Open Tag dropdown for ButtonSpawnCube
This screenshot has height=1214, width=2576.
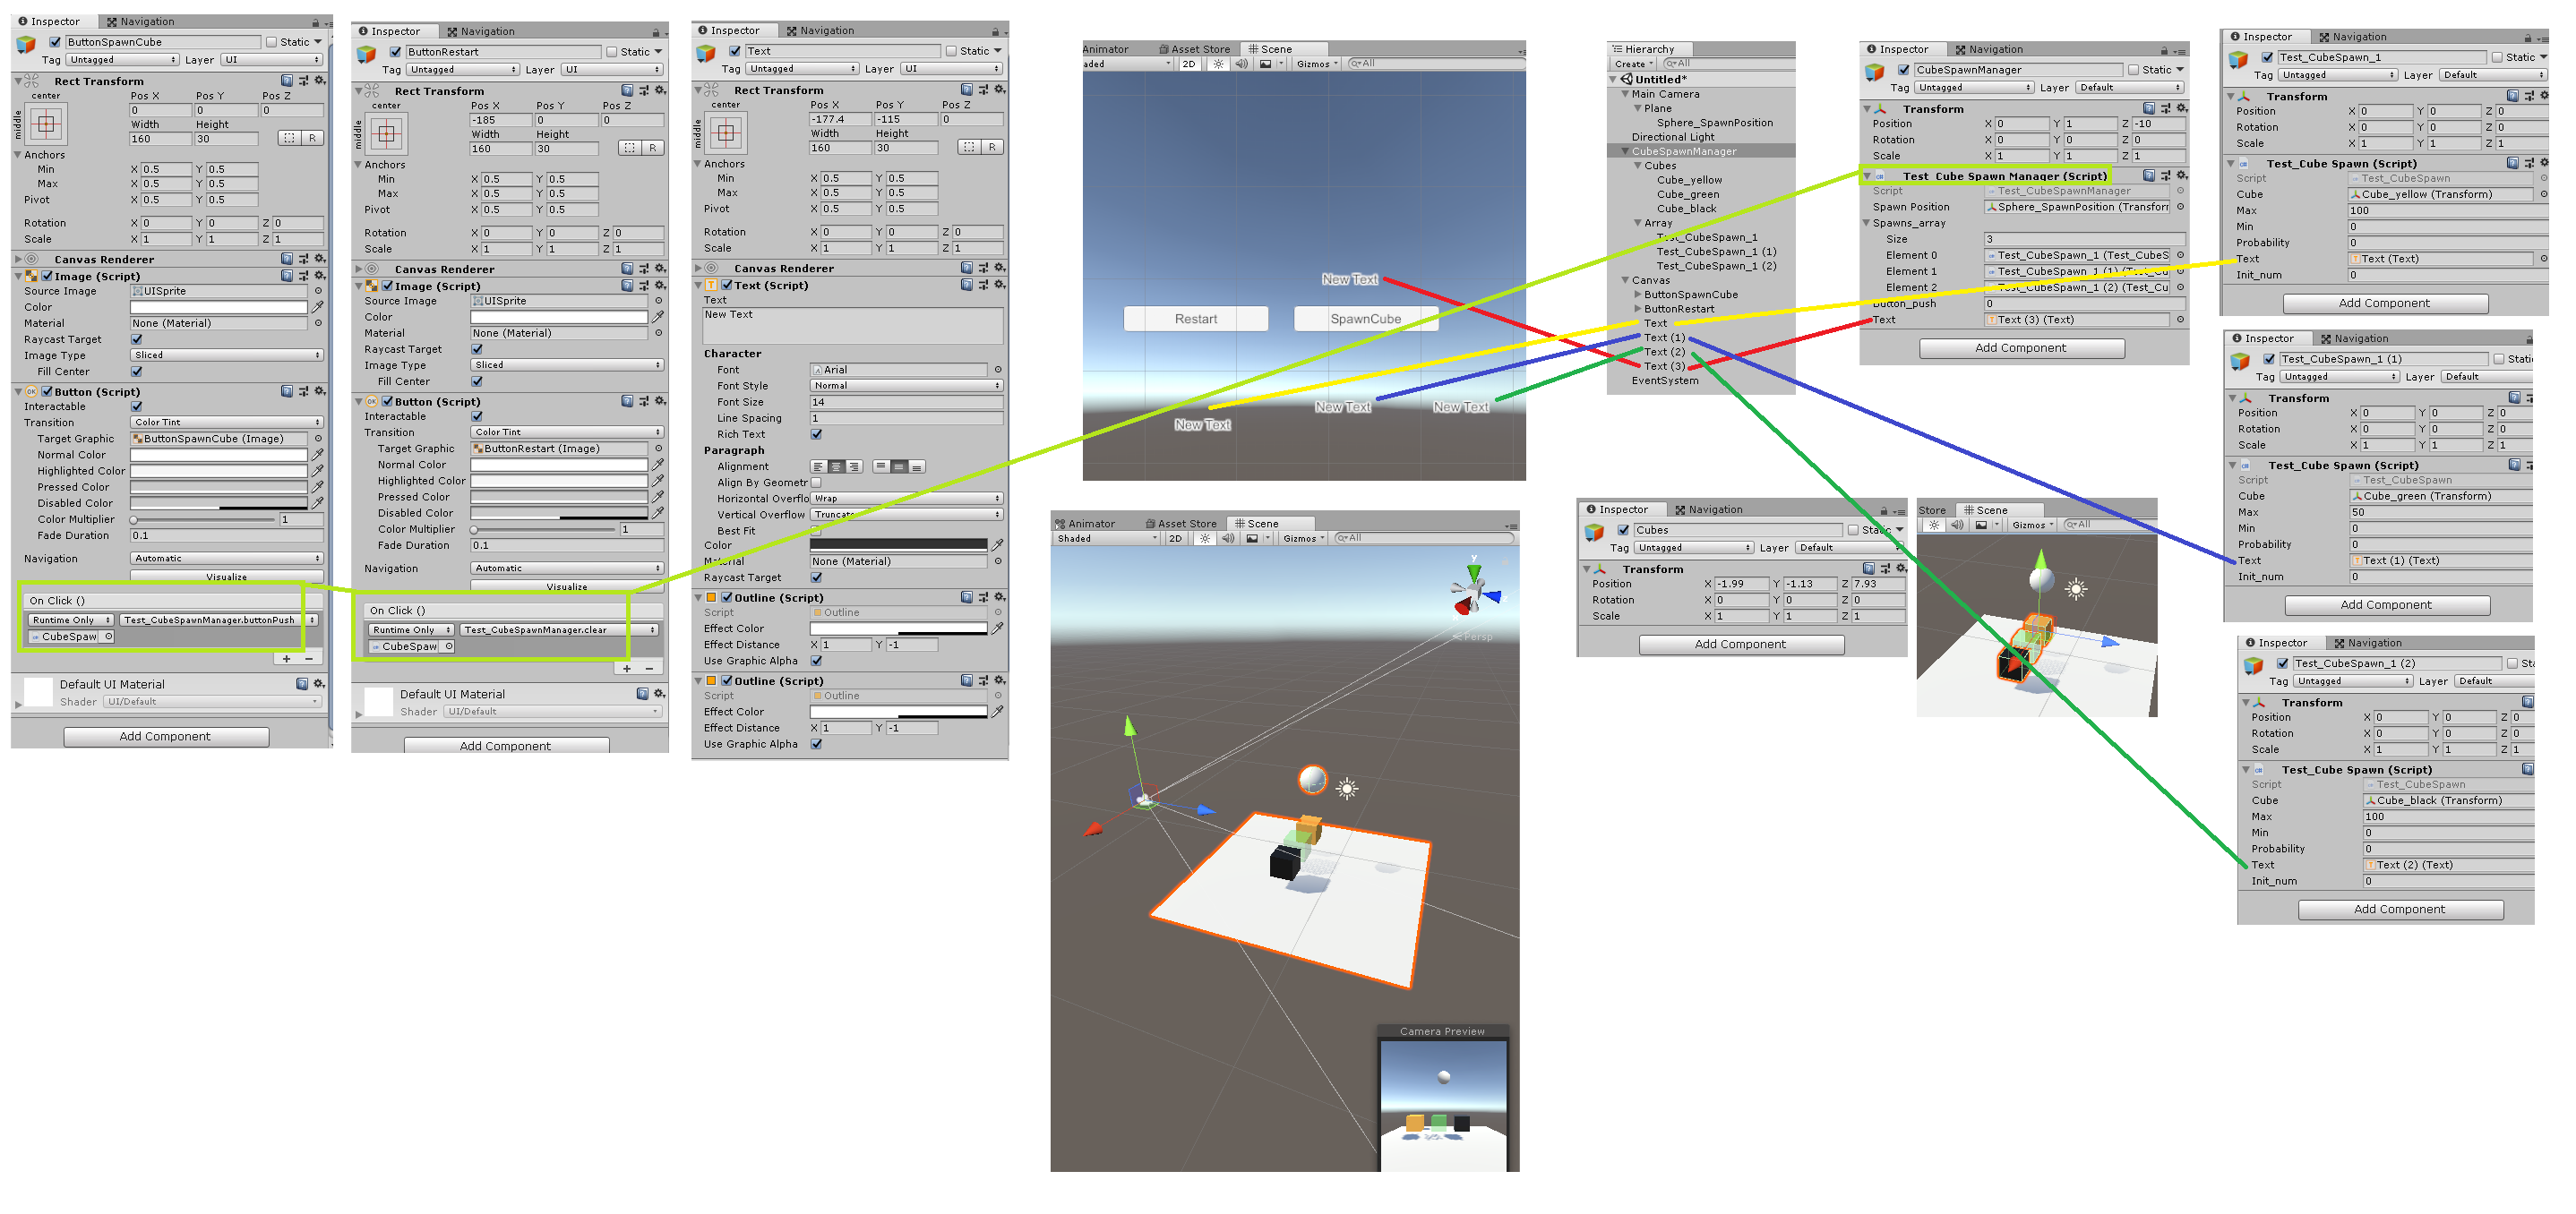coord(123,60)
